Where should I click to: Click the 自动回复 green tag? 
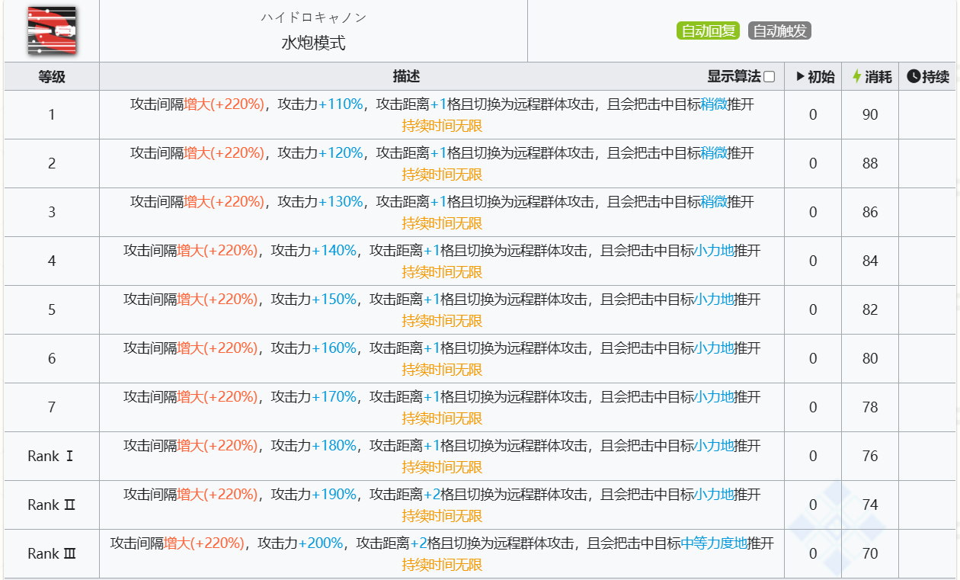click(x=708, y=31)
